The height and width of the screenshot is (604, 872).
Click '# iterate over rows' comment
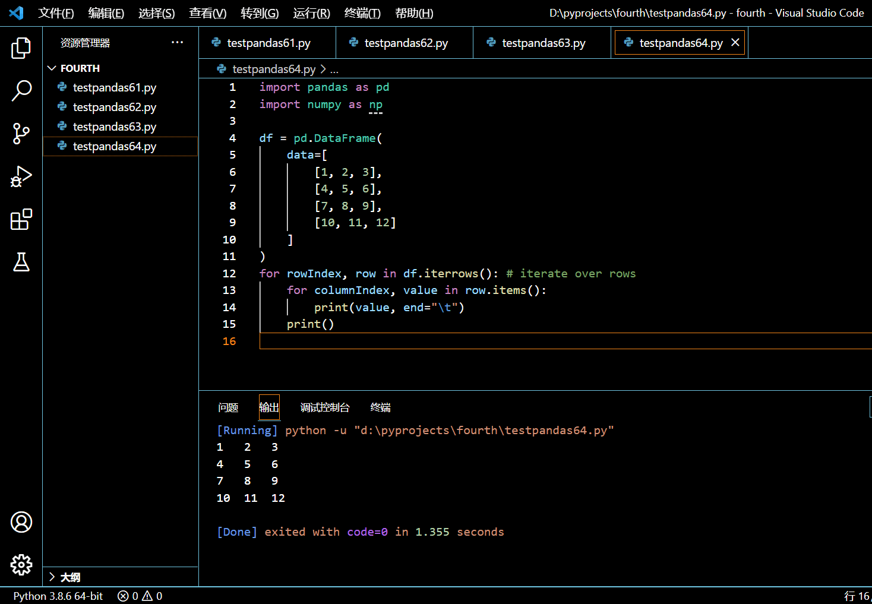coord(571,273)
